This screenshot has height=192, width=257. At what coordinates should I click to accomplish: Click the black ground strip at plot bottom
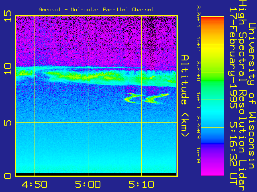click(x=96, y=174)
